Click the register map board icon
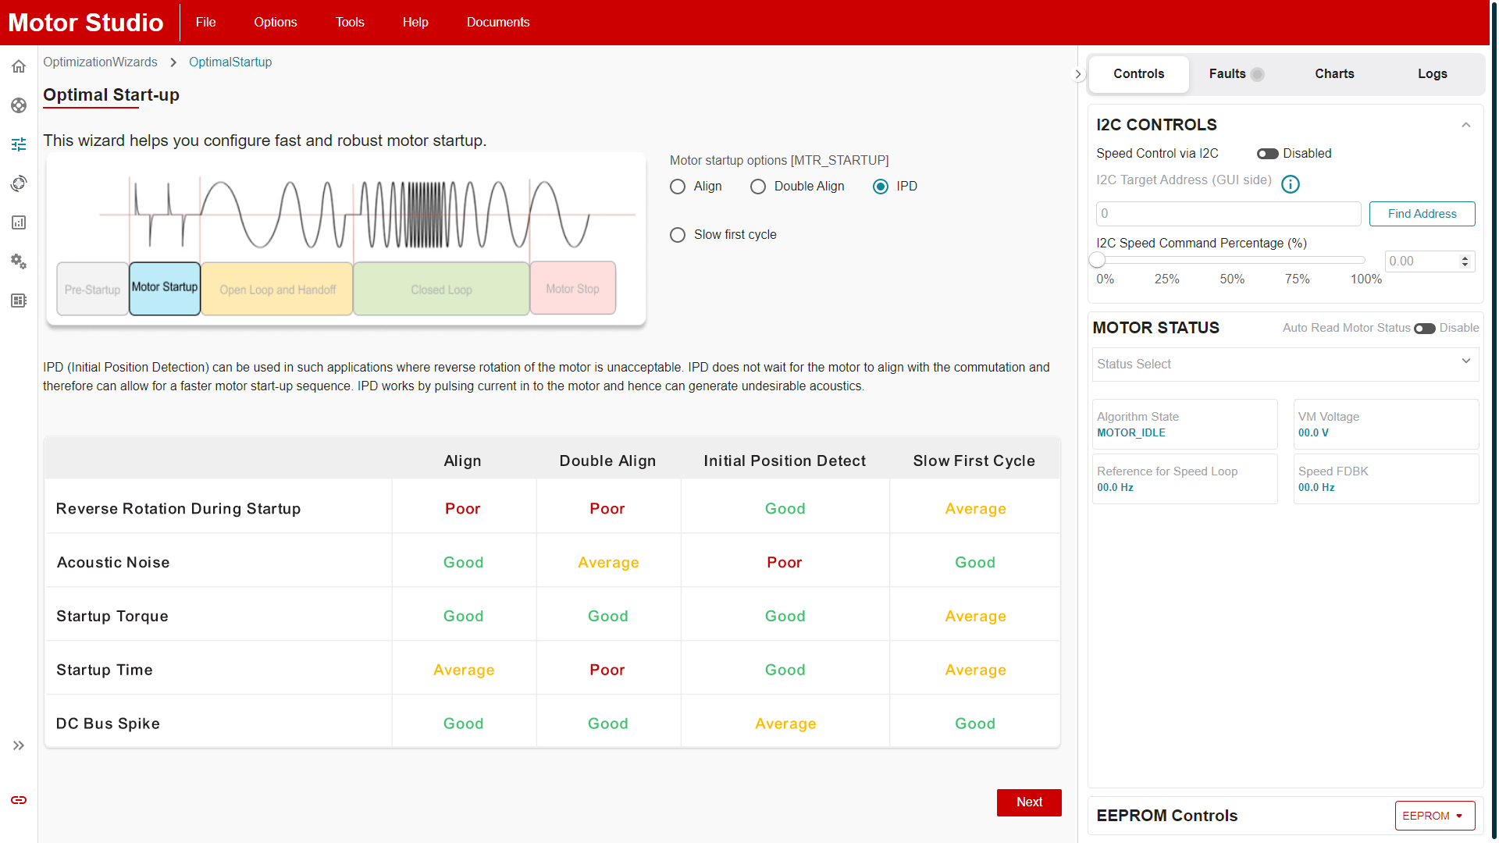1499x843 pixels. tap(19, 301)
